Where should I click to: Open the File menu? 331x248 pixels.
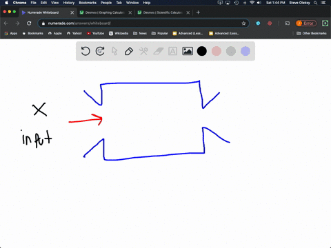(x=34, y=3)
